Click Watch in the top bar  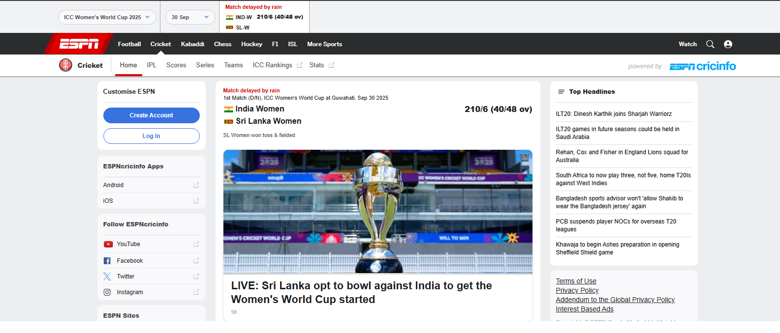click(687, 44)
